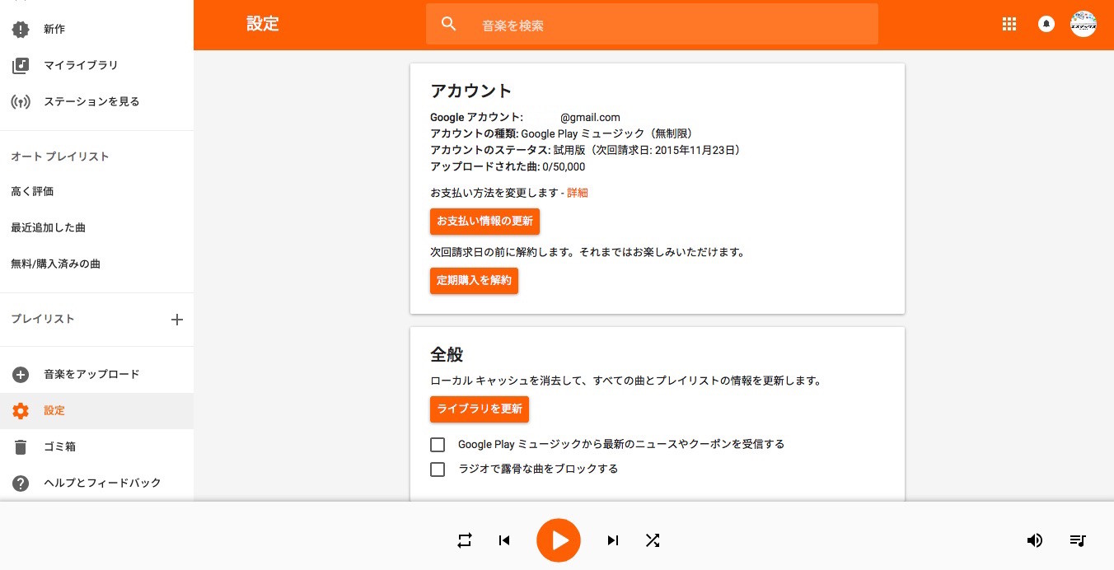Toggle shuffle playback icon
Viewport: 1114px width, 570px height.
pos(653,540)
